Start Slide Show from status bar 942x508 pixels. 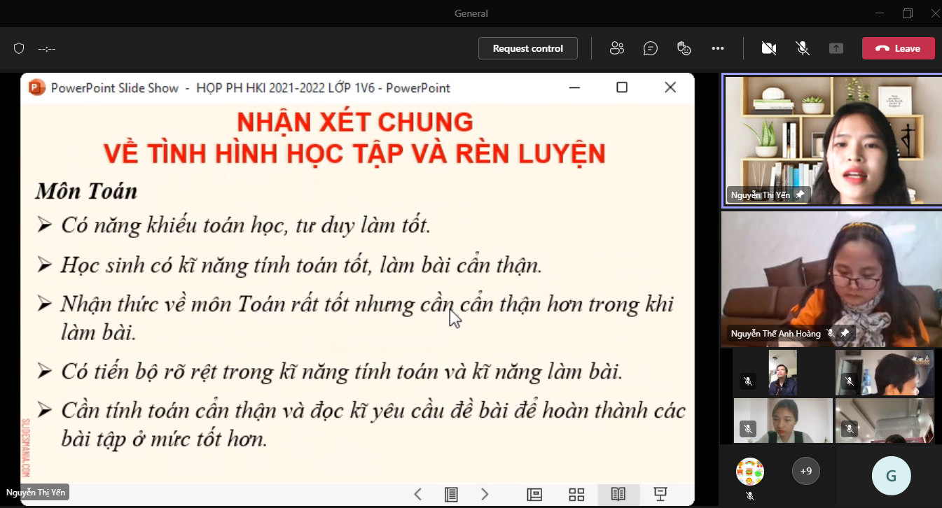pos(660,495)
